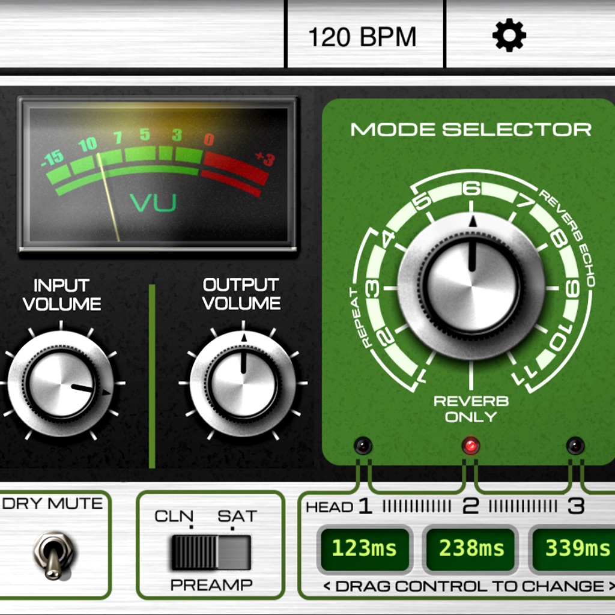Click the Mode Selector knob
Image resolution: width=615 pixels, height=615 pixels.
click(472, 286)
